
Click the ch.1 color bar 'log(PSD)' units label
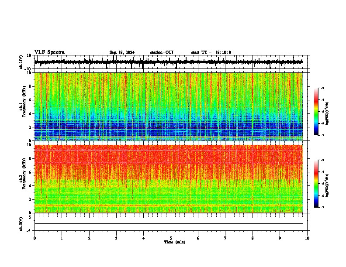(x=327, y=114)
